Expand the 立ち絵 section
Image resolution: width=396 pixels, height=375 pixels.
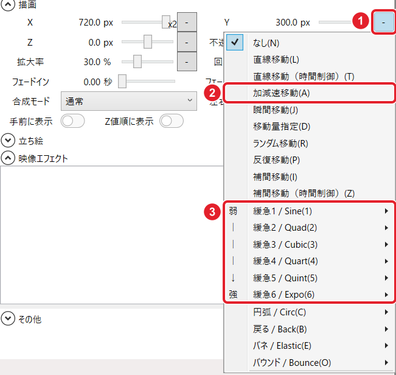coord(8,141)
